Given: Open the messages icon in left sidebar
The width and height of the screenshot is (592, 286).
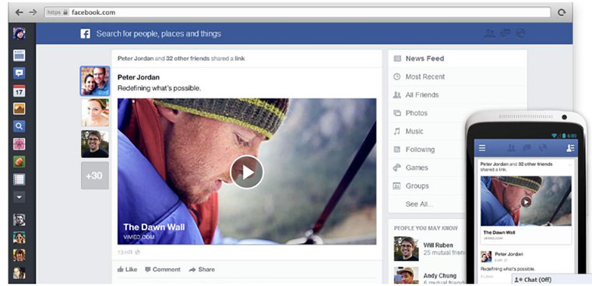Looking at the screenshot, I should point(19,73).
